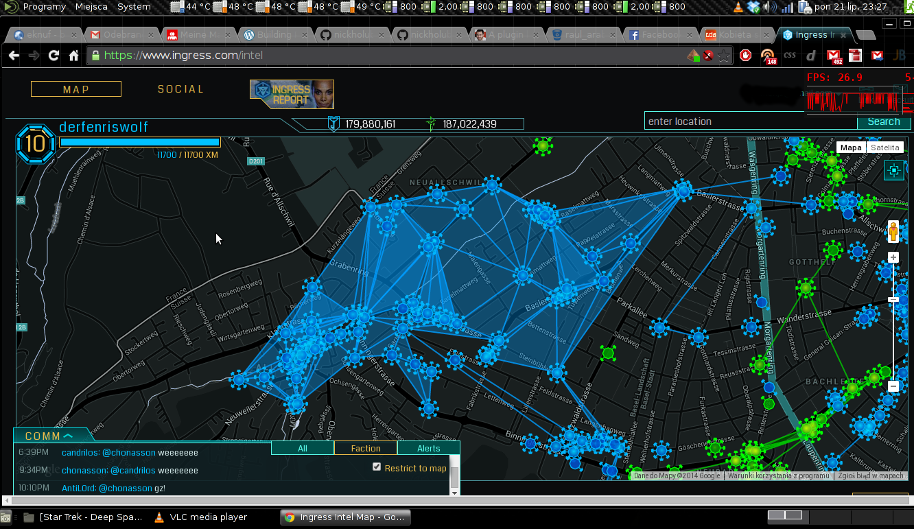Image resolution: width=914 pixels, height=529 pixels.
Task: Click the enter location input field
Action: 750,121
